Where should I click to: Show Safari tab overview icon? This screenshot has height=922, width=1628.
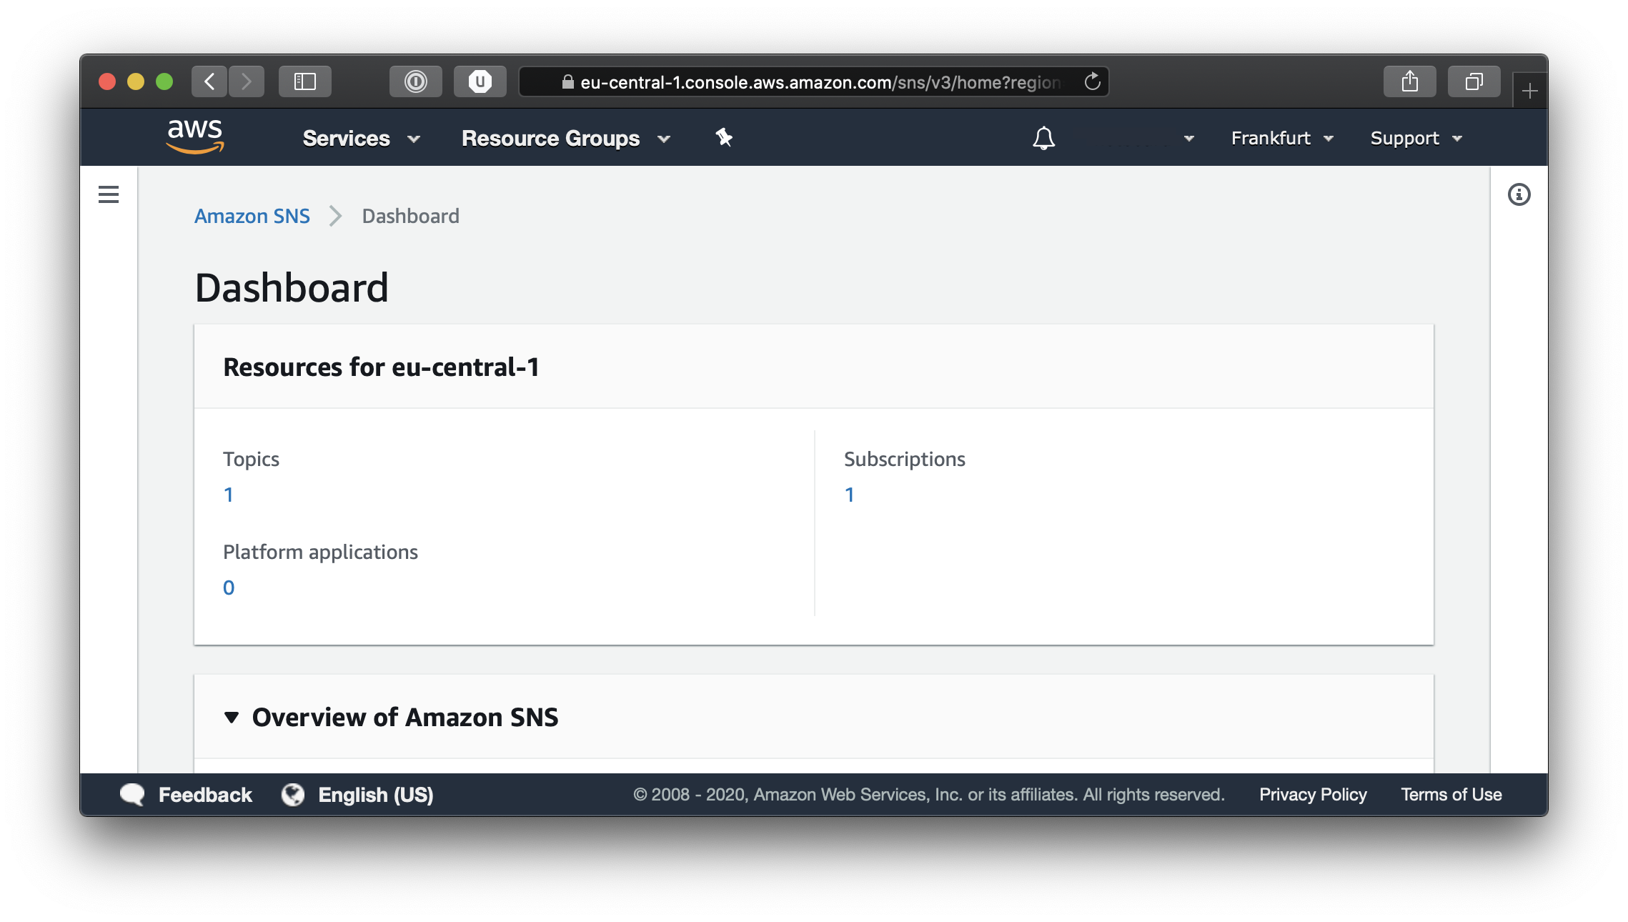[x=1474, y=81]
